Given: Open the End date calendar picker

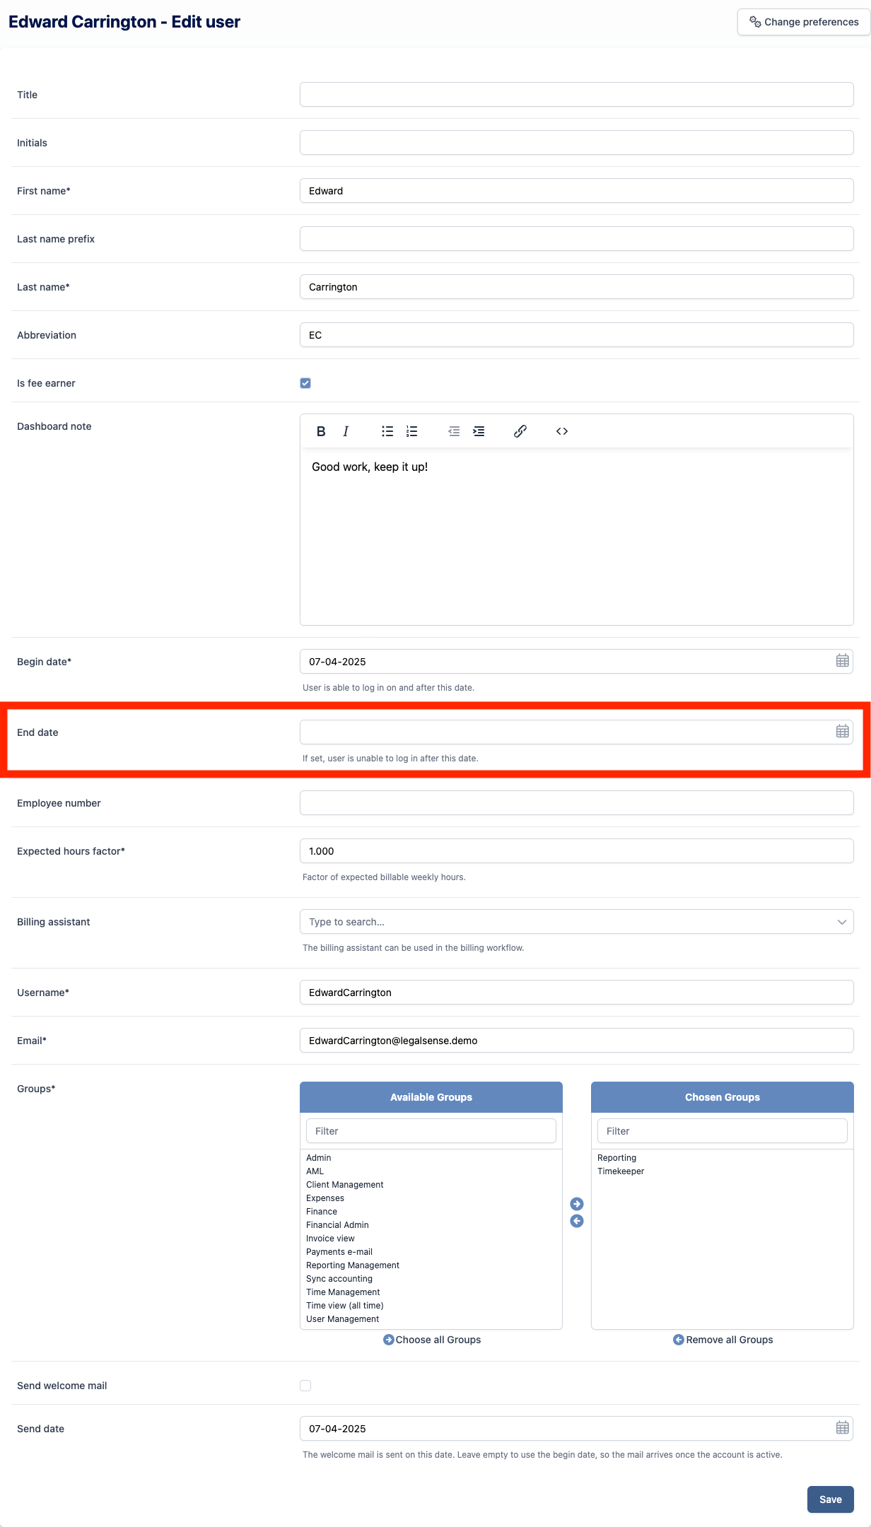Looking at the screenshot, I should click(x=842, y=732).
